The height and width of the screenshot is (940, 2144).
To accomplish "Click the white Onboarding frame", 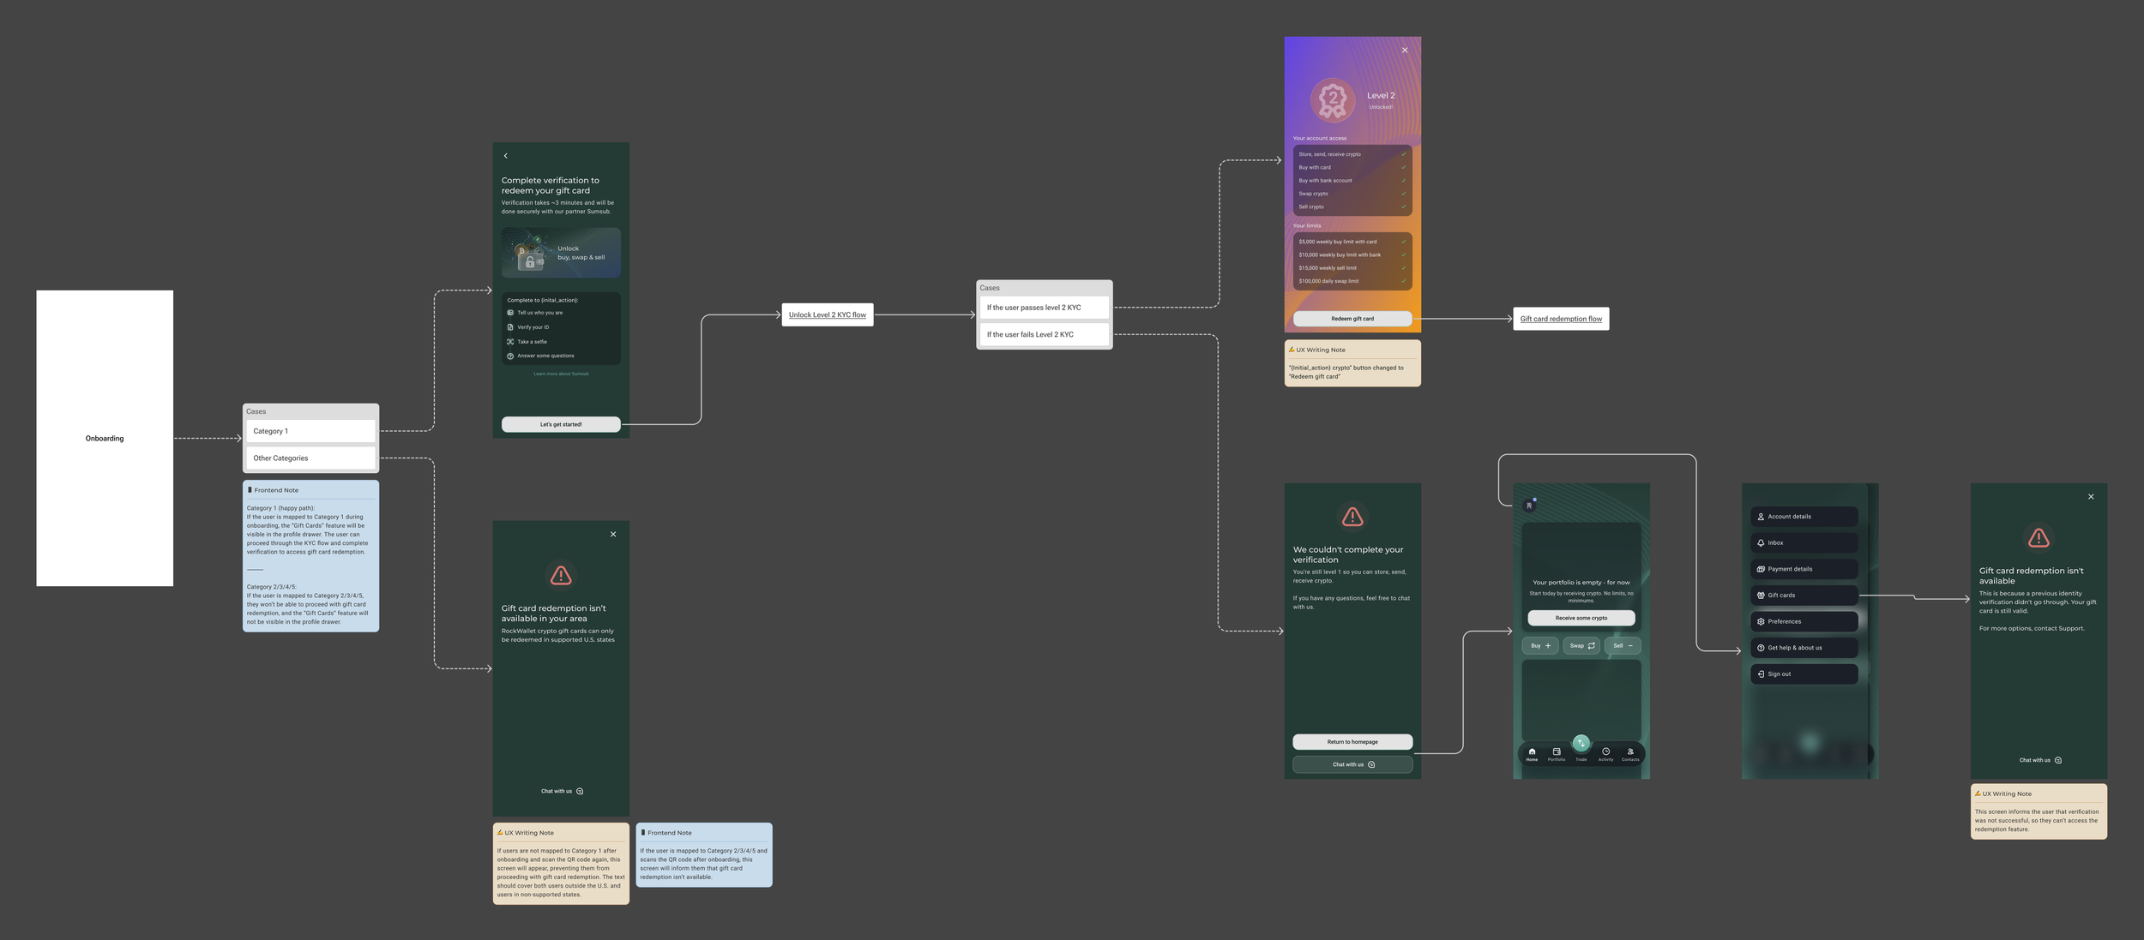I will tap(105, 439).
